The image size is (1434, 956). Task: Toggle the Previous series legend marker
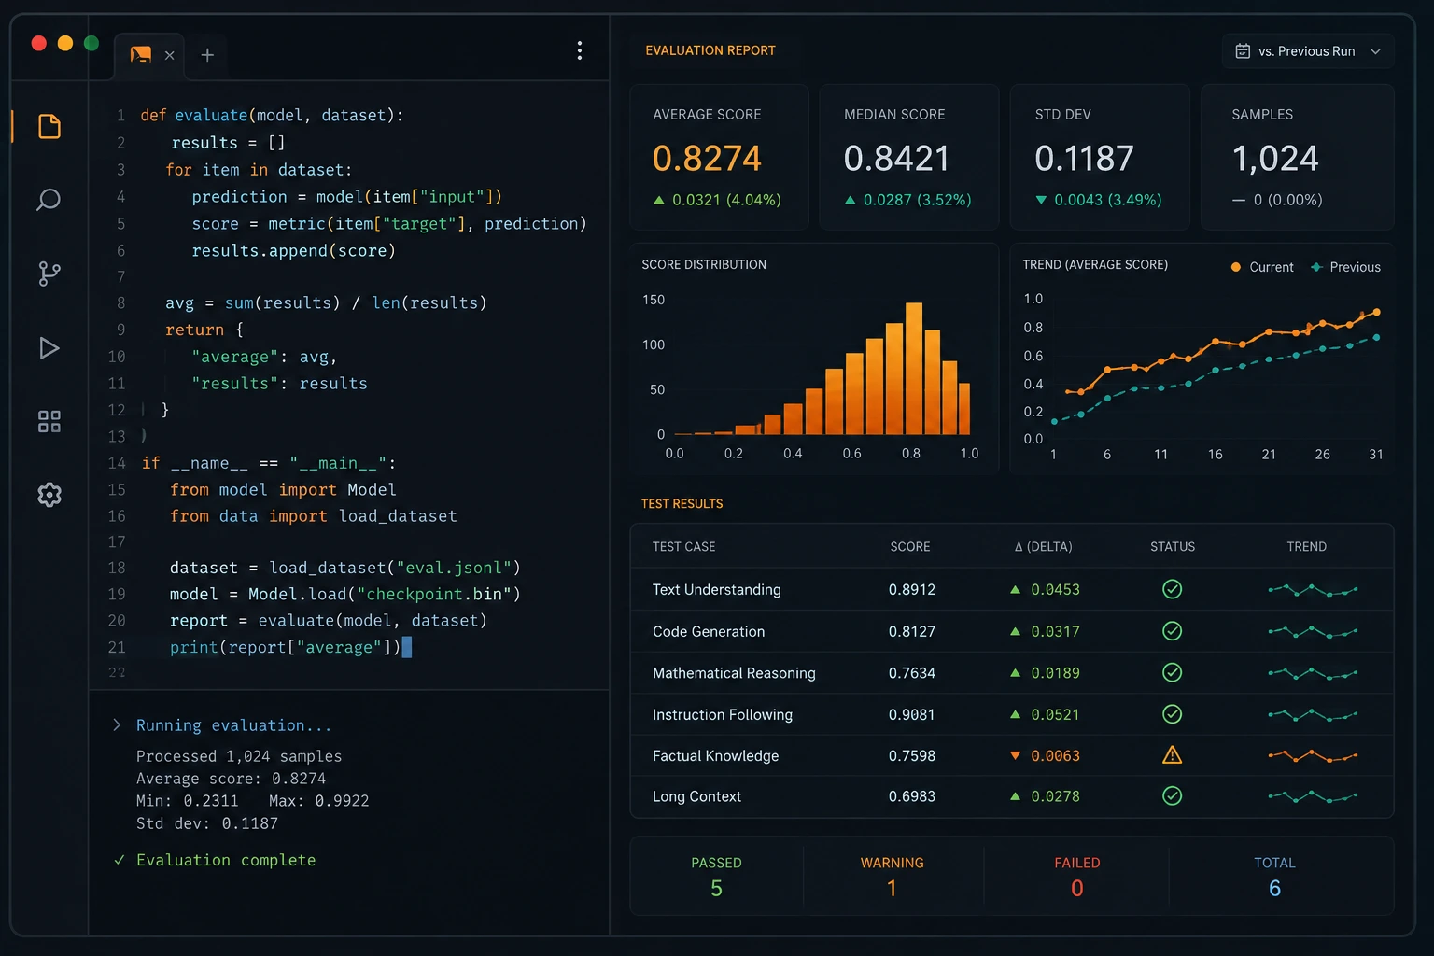point(1316,267)
